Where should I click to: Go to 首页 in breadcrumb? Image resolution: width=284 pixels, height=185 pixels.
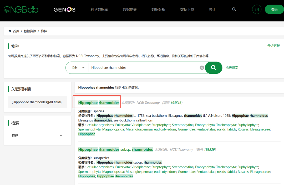[16, 31]
